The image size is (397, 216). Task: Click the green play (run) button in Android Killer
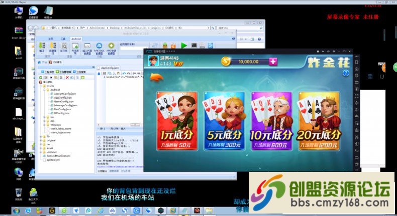[x=184, y=46]
